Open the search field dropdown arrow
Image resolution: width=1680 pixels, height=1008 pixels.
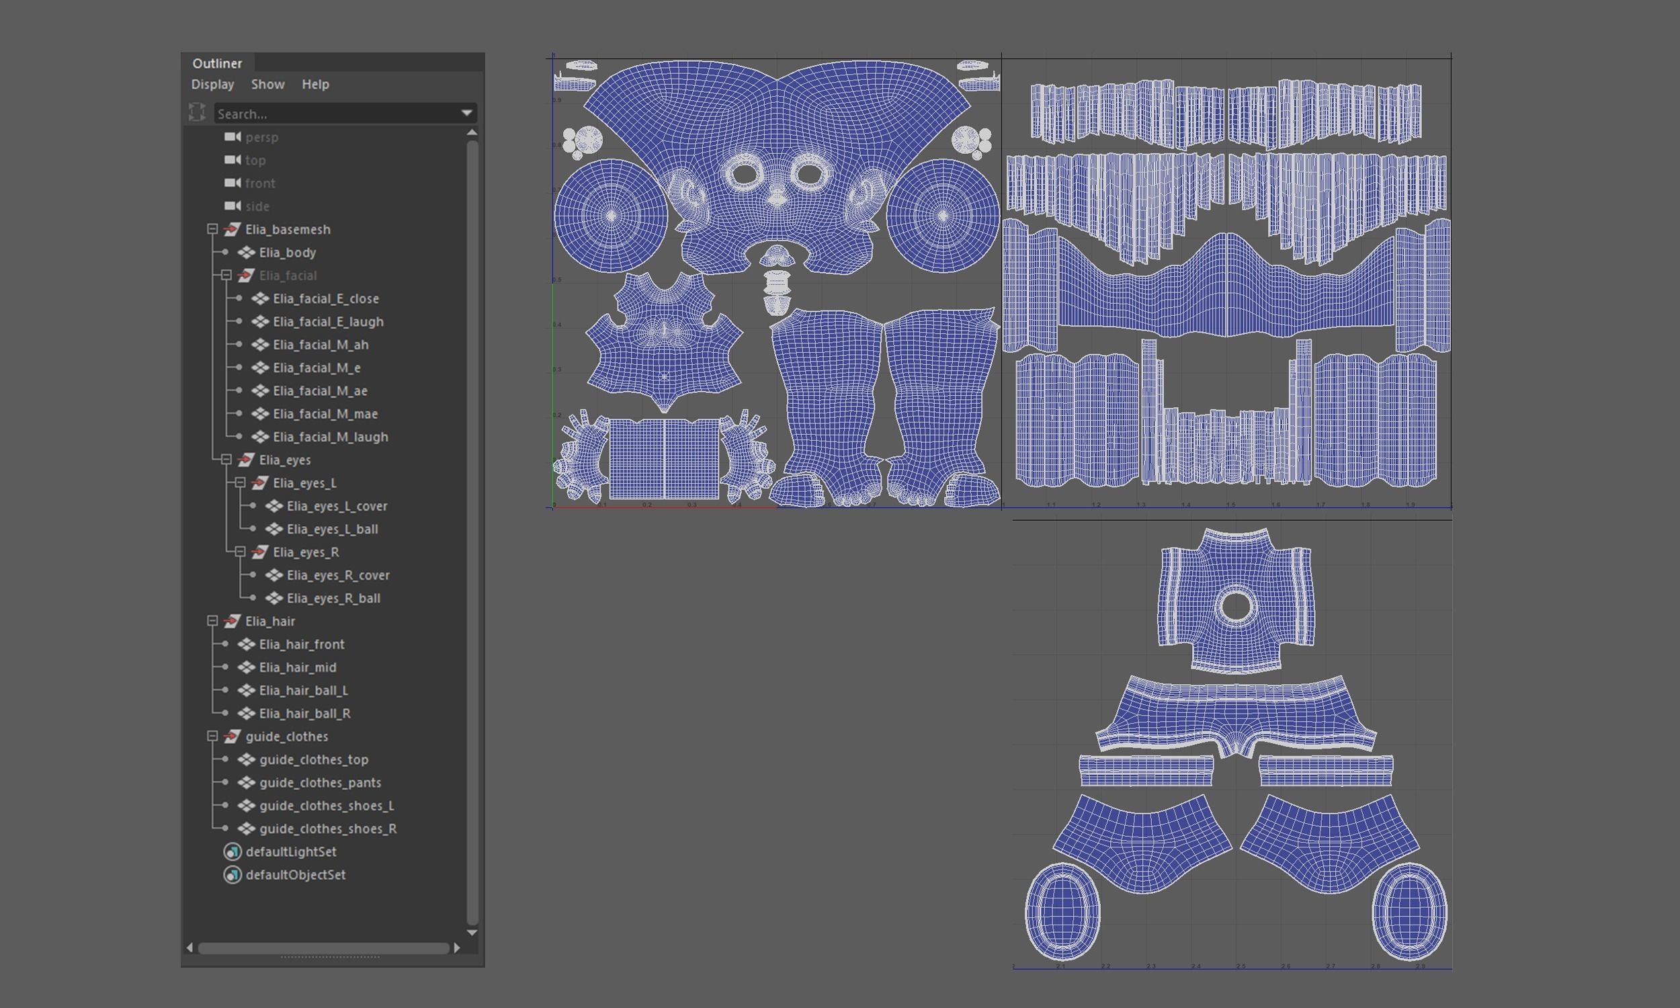(466, 113)
